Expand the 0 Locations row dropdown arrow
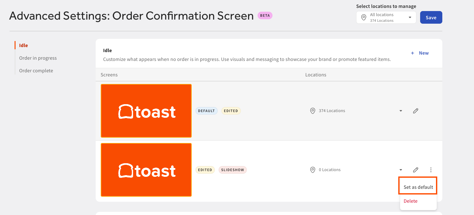Screen dimensions: 474x215 pyautogui.click(x=401, y=170)
